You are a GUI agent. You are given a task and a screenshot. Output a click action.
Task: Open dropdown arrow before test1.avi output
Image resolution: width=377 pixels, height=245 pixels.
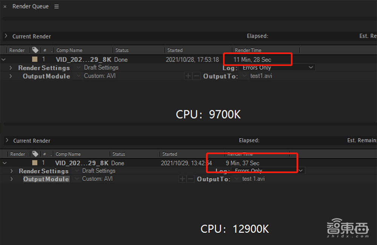(x=244, y=76)
